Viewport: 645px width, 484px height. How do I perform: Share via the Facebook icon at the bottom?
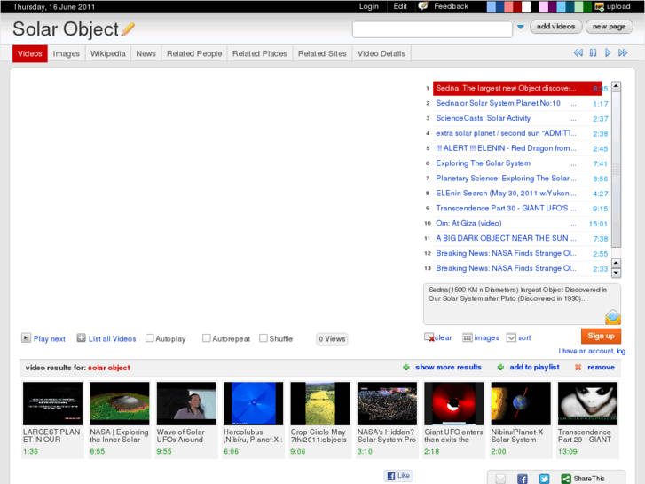coord(523,479)
